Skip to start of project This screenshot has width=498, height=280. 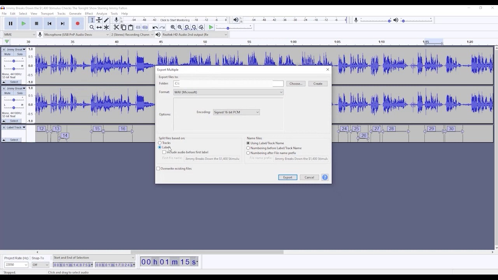tap(49, 23)
